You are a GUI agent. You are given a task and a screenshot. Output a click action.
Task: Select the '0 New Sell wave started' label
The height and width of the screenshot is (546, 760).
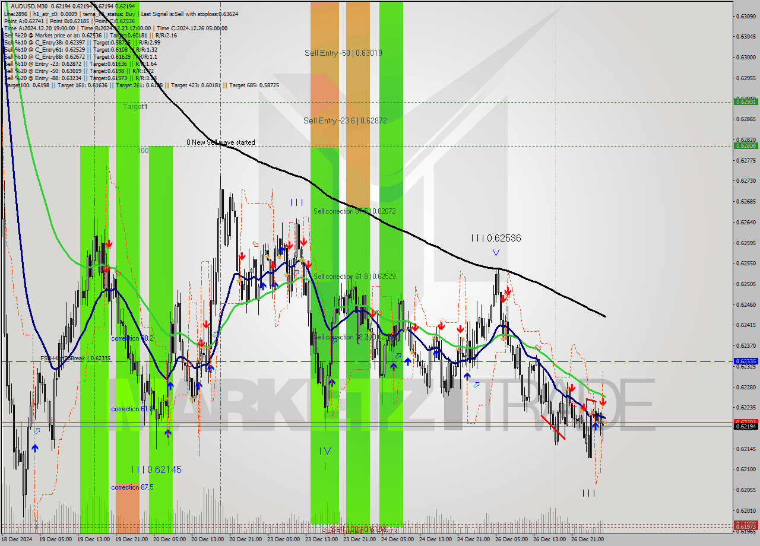click(221, 142)
